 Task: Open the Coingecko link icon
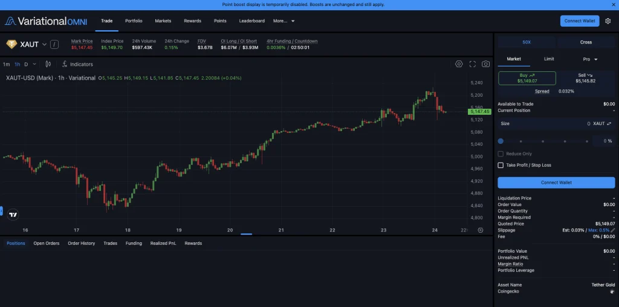(x=612, y=291)
